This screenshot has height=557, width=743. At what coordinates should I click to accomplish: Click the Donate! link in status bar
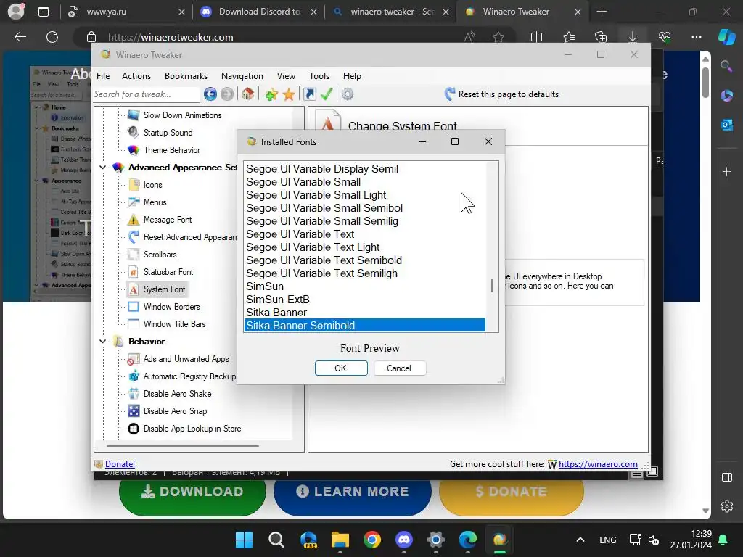pos(120,464)
